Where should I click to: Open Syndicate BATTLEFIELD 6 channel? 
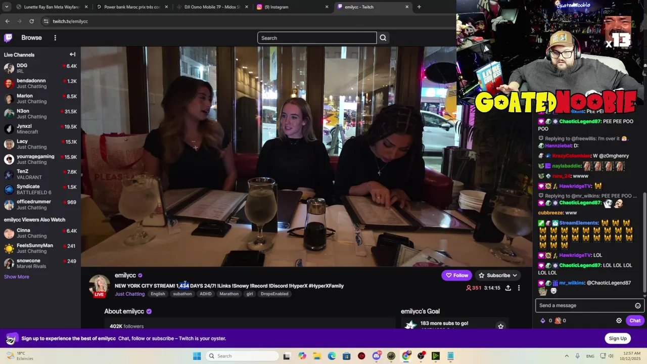pos(40,190)
